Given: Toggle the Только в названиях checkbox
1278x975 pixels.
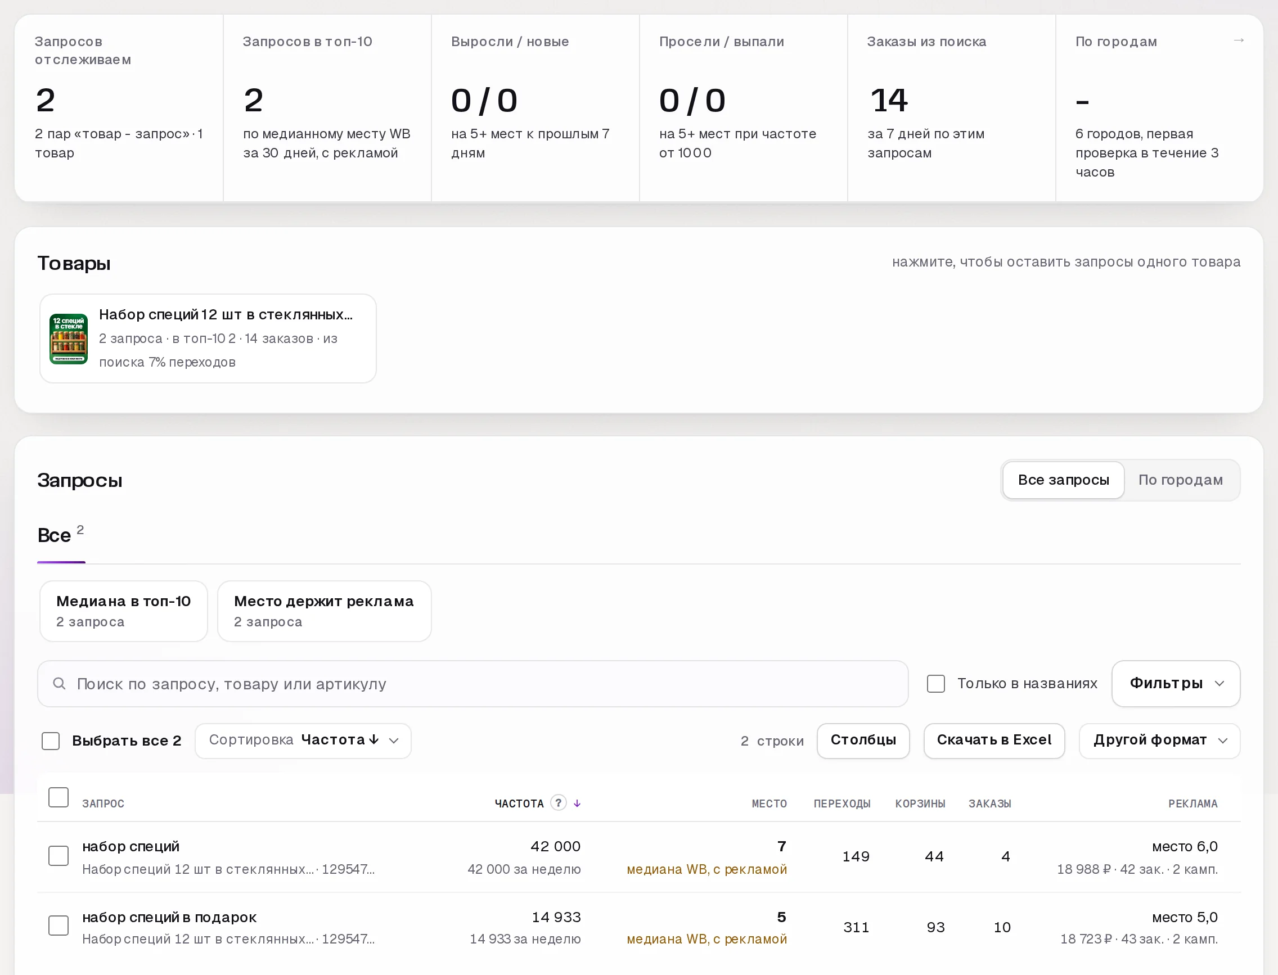Looking at the screenshot, I should [936, 684].
